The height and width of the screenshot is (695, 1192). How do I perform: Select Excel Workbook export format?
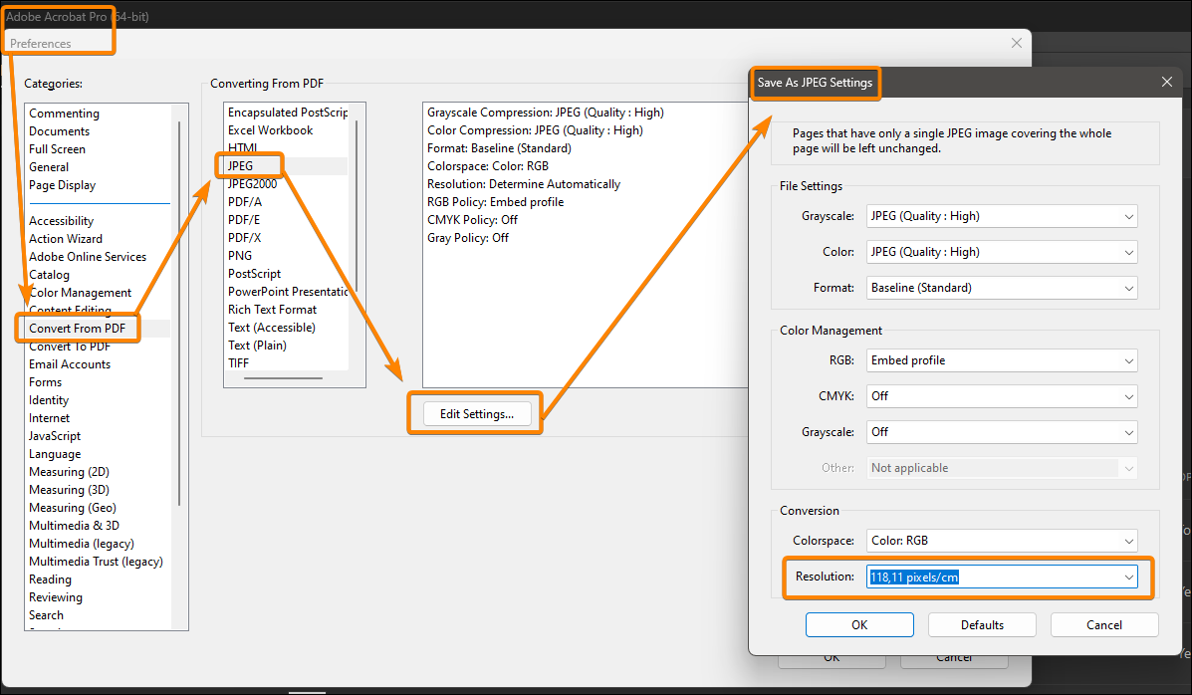tap(271, 129)
